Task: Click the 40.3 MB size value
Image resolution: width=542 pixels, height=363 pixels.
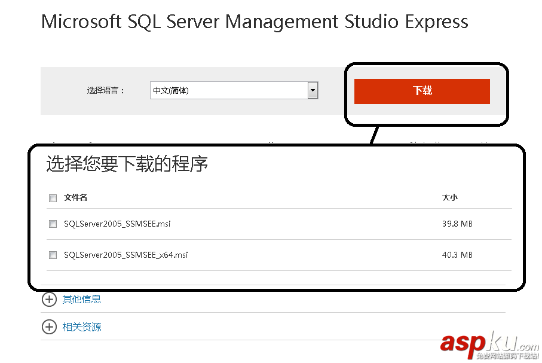Action: (x=457, y=255)
